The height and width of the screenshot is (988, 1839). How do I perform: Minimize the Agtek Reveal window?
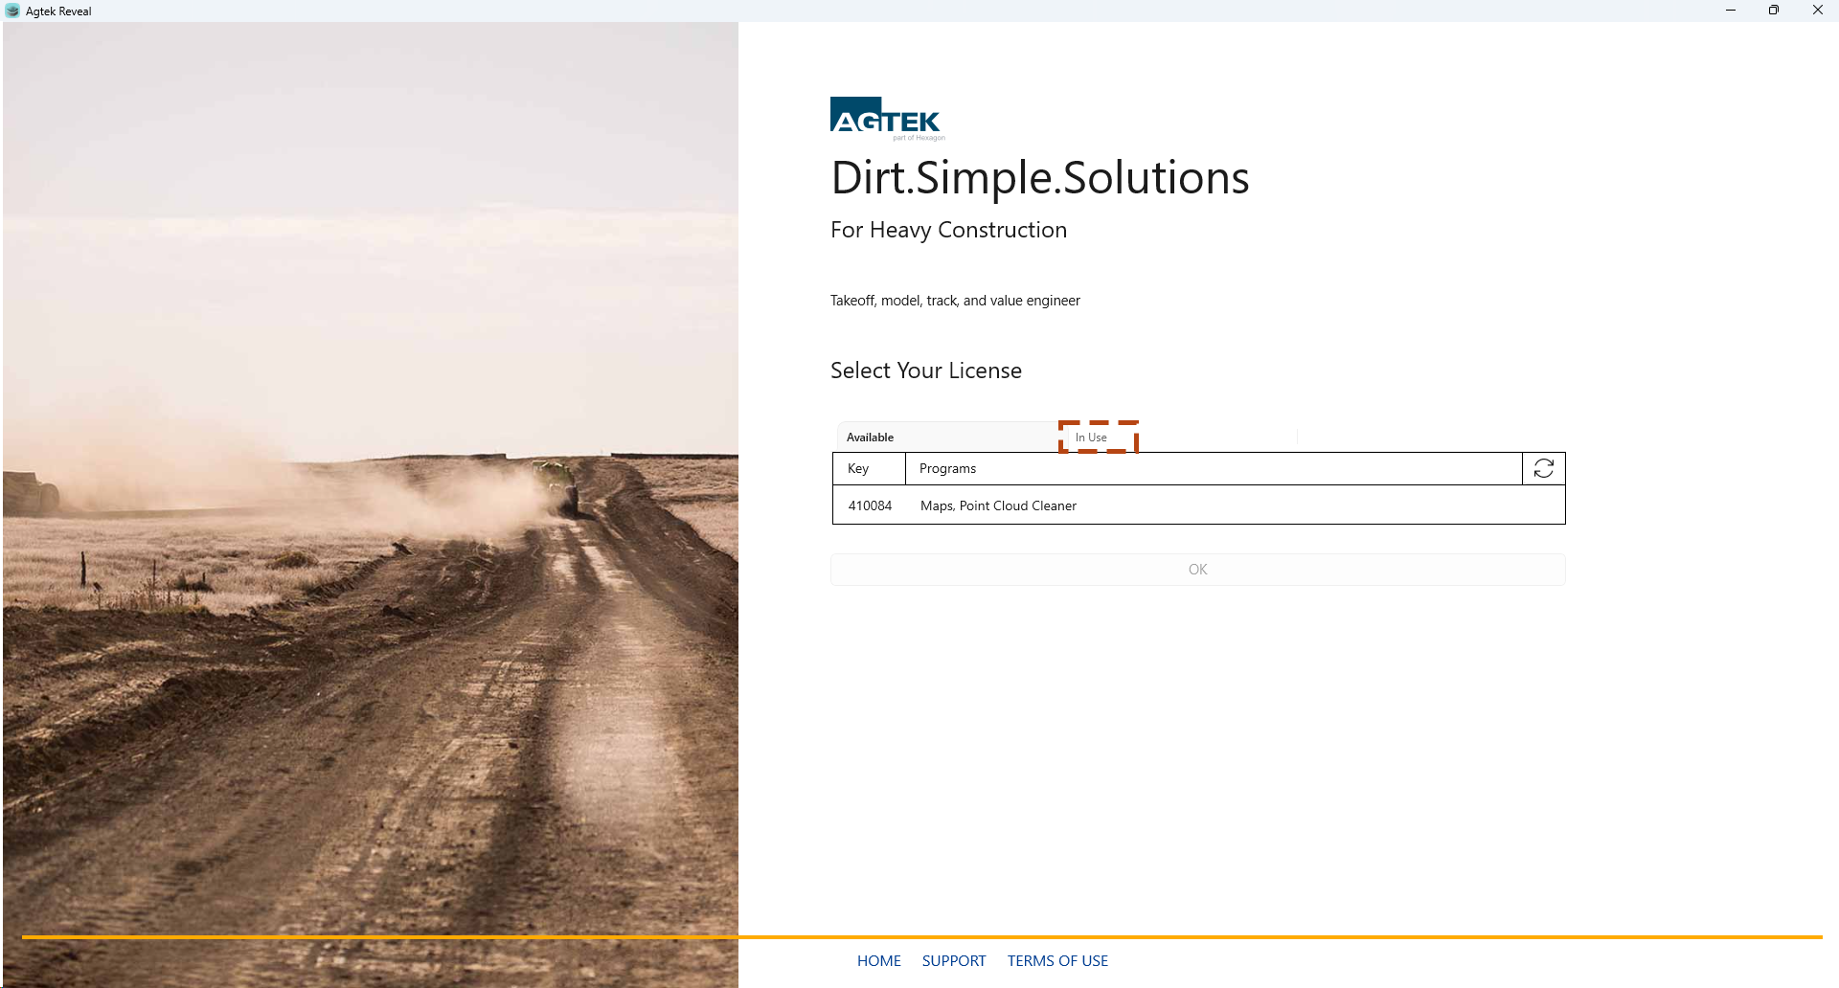coord(1730,11)
